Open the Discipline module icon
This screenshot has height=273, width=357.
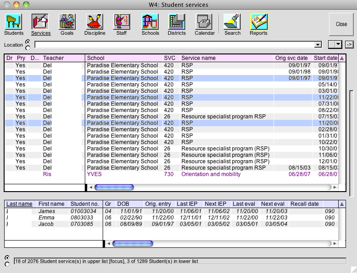click(94, 21)
